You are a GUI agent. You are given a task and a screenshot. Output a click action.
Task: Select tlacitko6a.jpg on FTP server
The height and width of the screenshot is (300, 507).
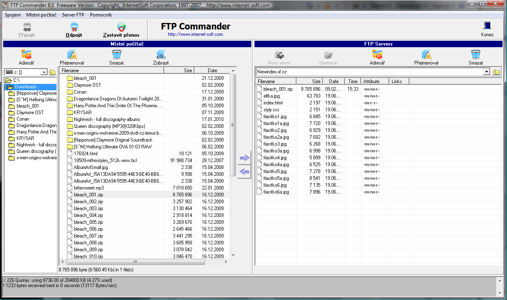coord(276,192)
